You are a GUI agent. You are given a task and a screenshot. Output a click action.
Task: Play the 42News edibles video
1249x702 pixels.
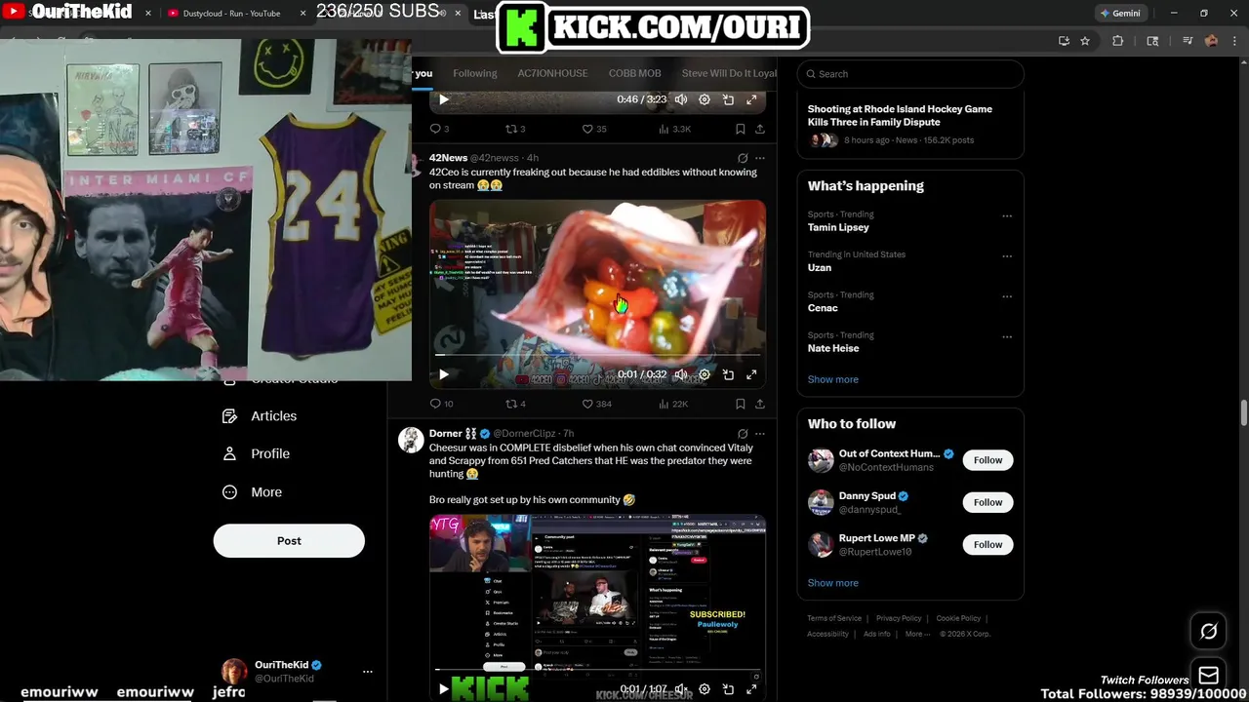point(443,374)
